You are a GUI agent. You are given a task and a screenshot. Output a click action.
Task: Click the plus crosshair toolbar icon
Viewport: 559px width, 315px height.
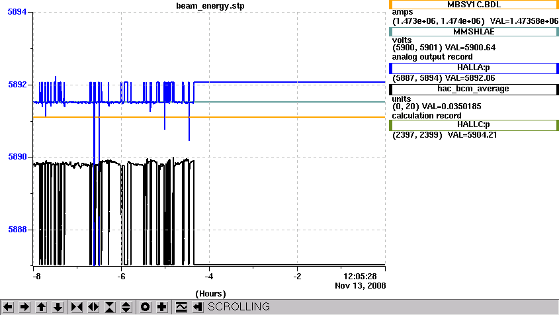[x=162, y=307]
